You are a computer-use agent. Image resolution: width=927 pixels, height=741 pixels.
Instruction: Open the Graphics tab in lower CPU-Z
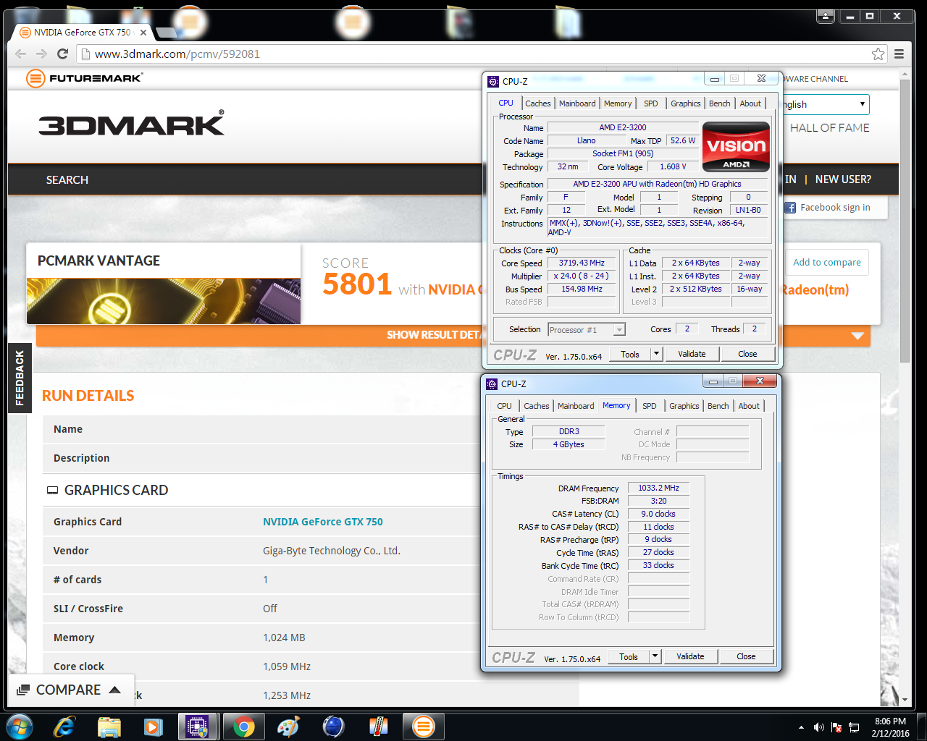[x=684, y=406]
